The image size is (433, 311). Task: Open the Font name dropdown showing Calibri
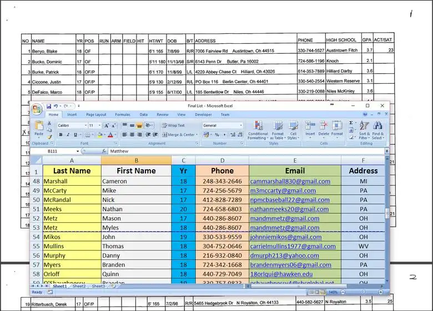85,125
